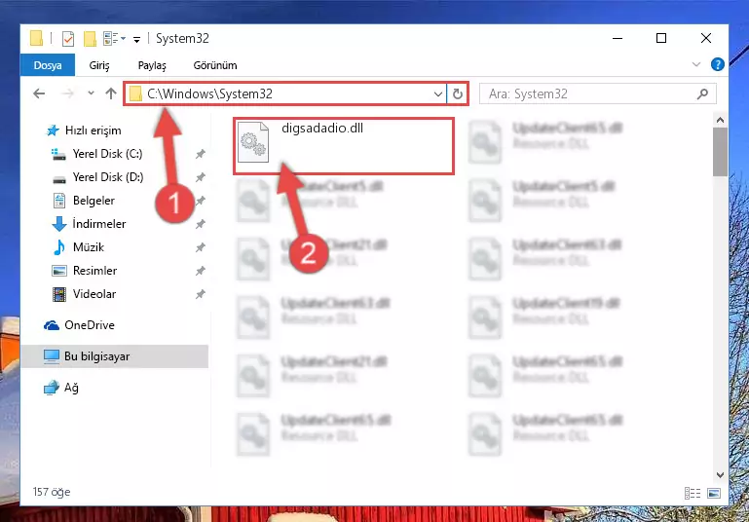This screenshot has width=749, height=522.
Task: Click the New Folder icon in title bar
Action: (x=90, y=39)
